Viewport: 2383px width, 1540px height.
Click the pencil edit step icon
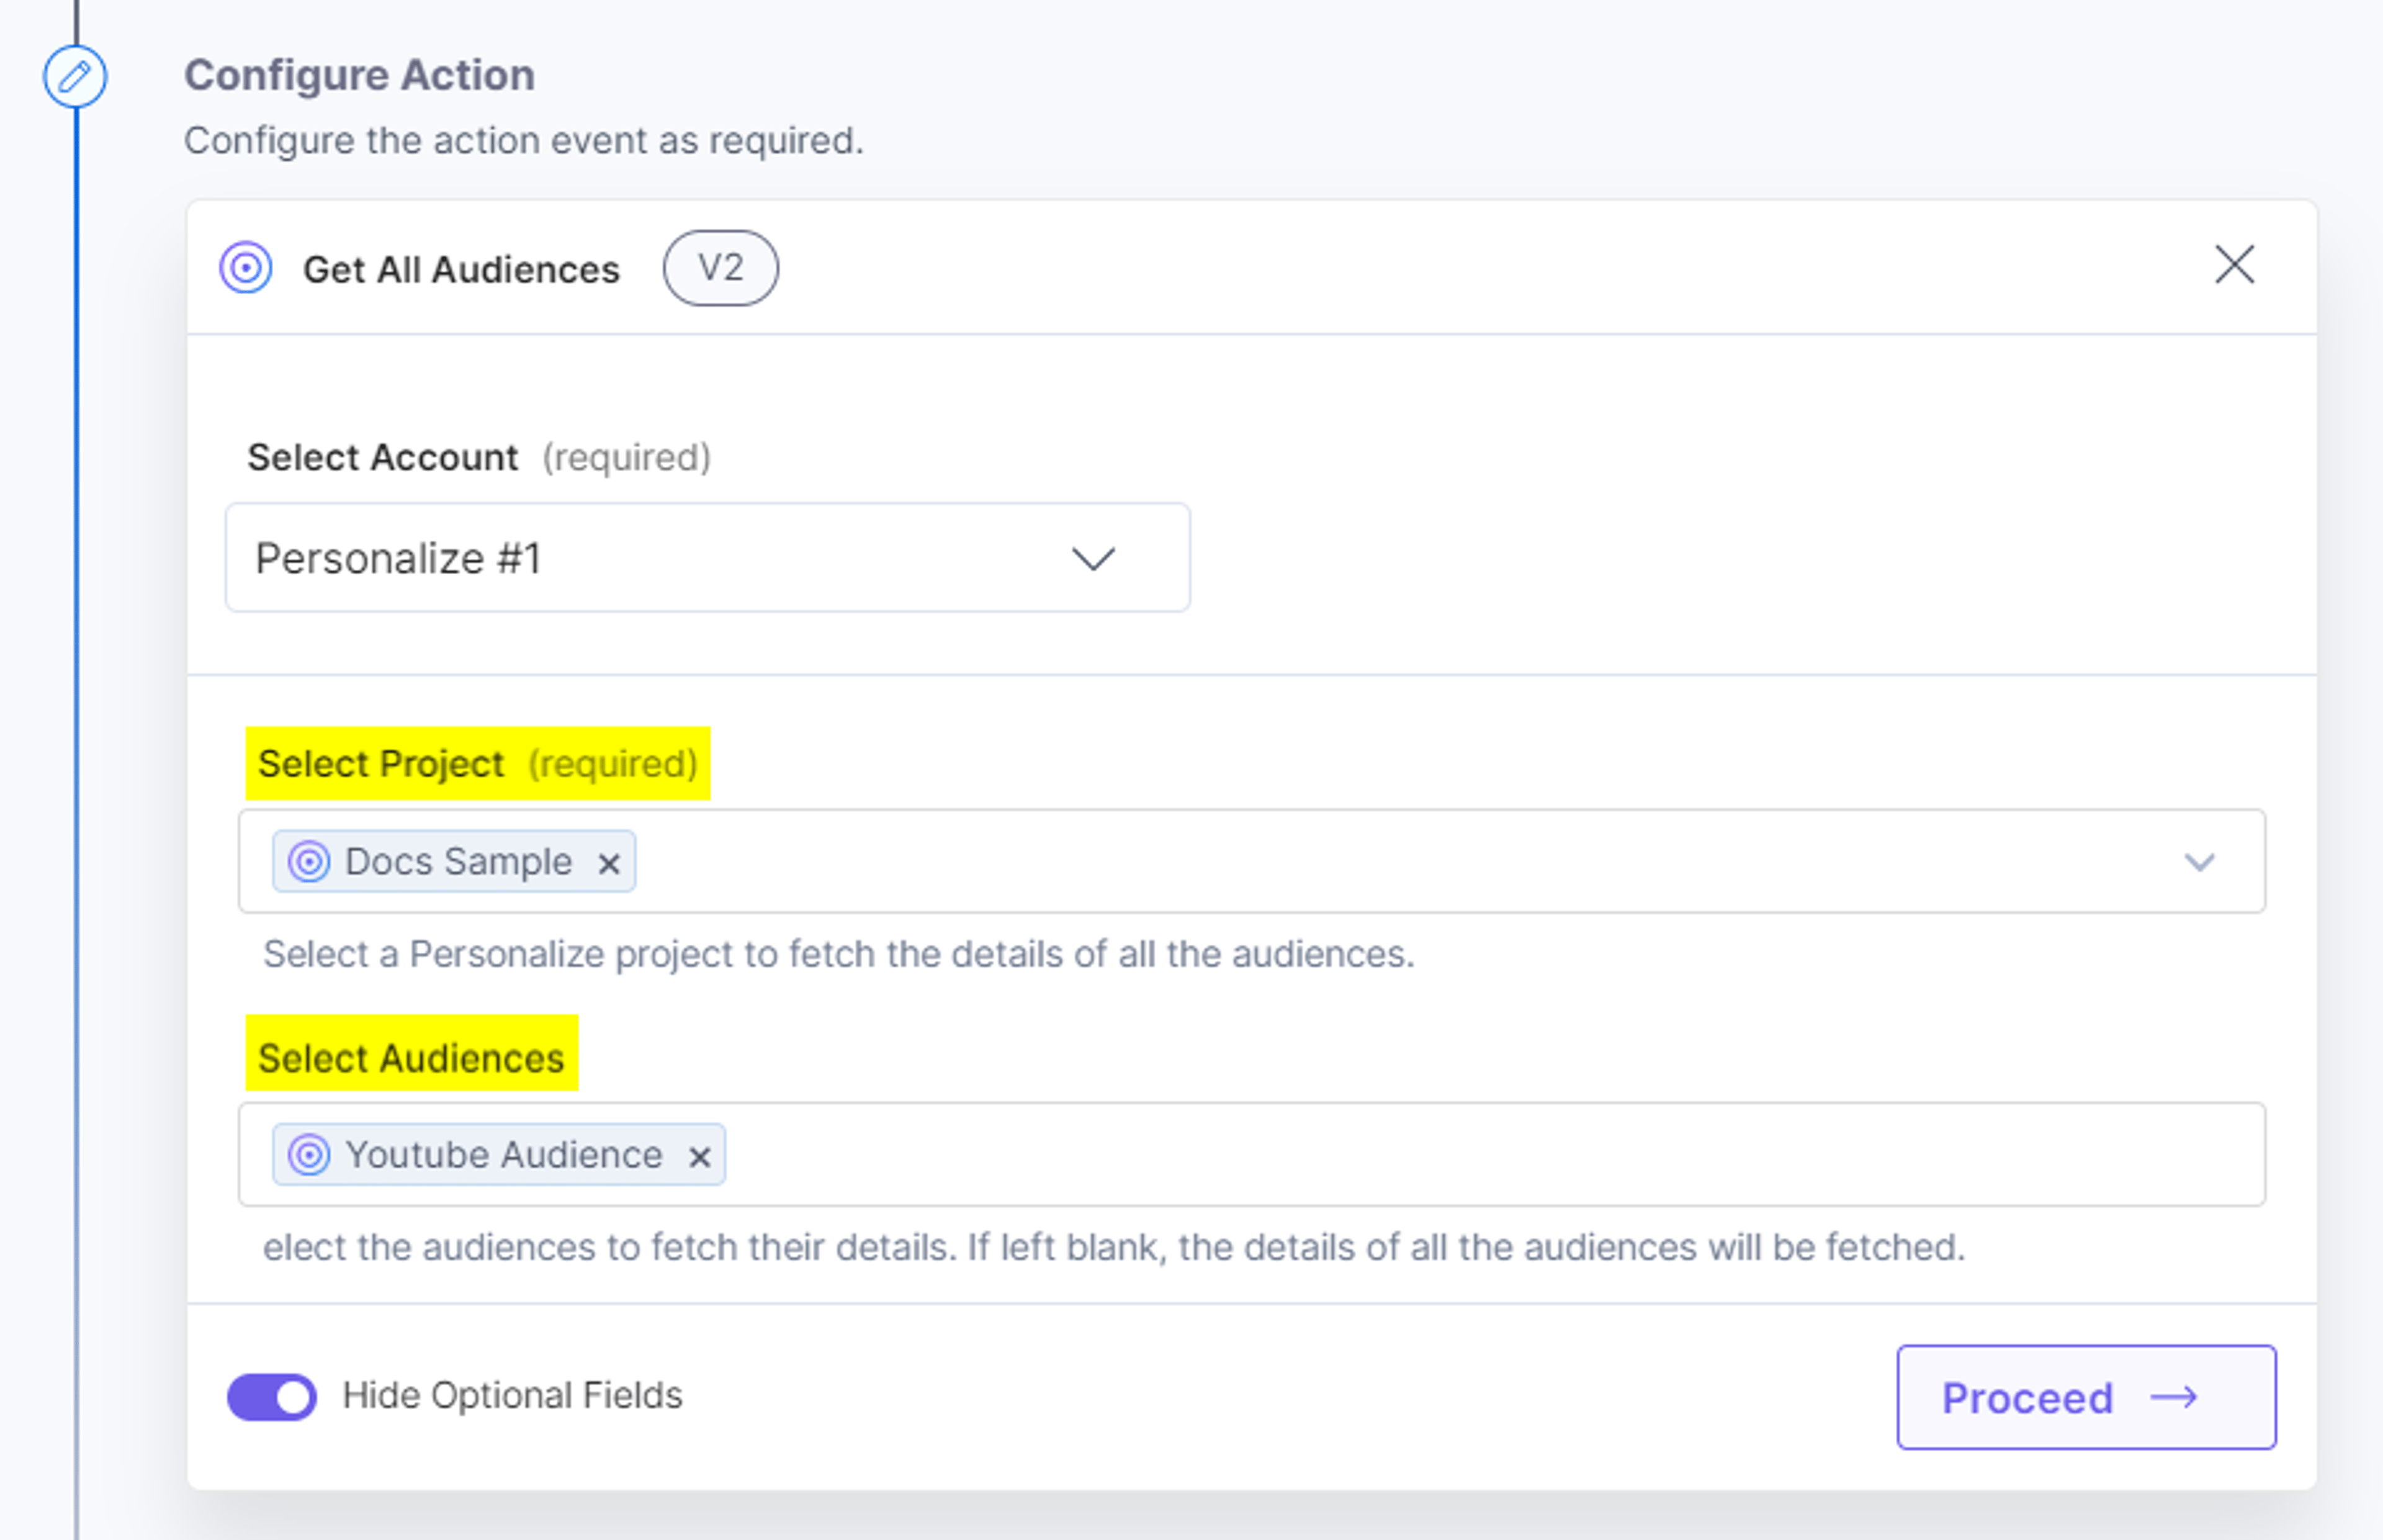tap(75, 76)
